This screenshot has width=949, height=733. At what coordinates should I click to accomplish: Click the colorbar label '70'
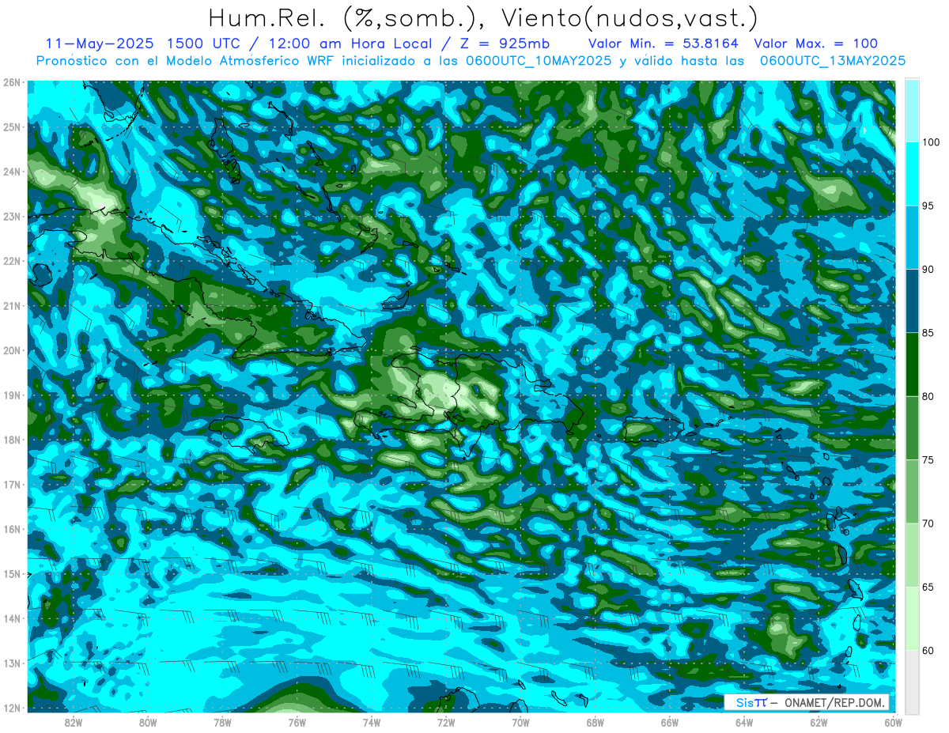point(928,523)
